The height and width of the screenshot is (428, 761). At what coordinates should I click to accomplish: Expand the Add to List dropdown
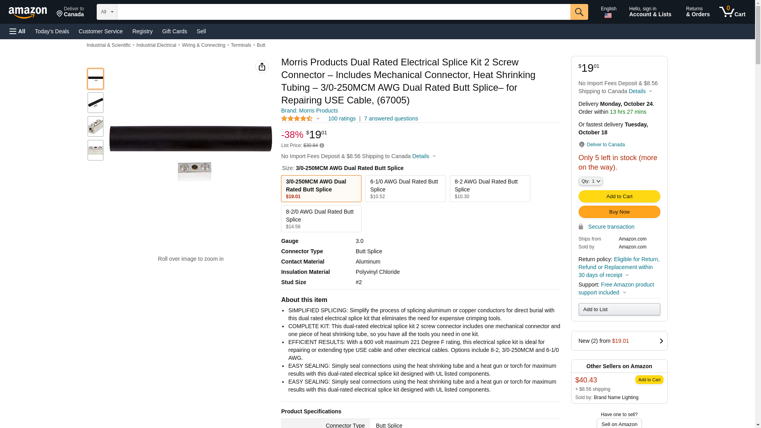[x=619, y=309]
